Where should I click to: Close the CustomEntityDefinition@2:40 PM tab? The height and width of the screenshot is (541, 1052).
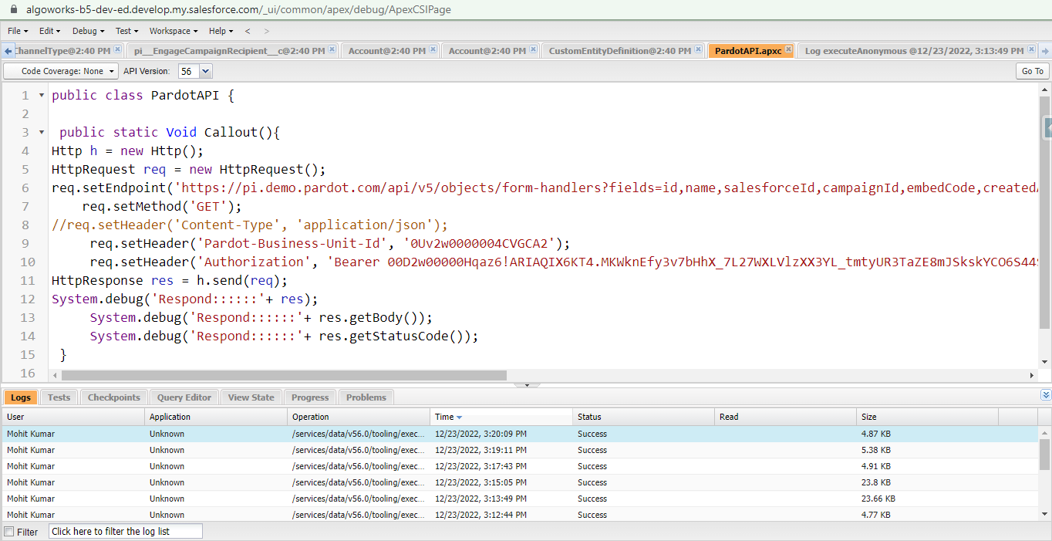pyautogui.click(x=698, y=49)
